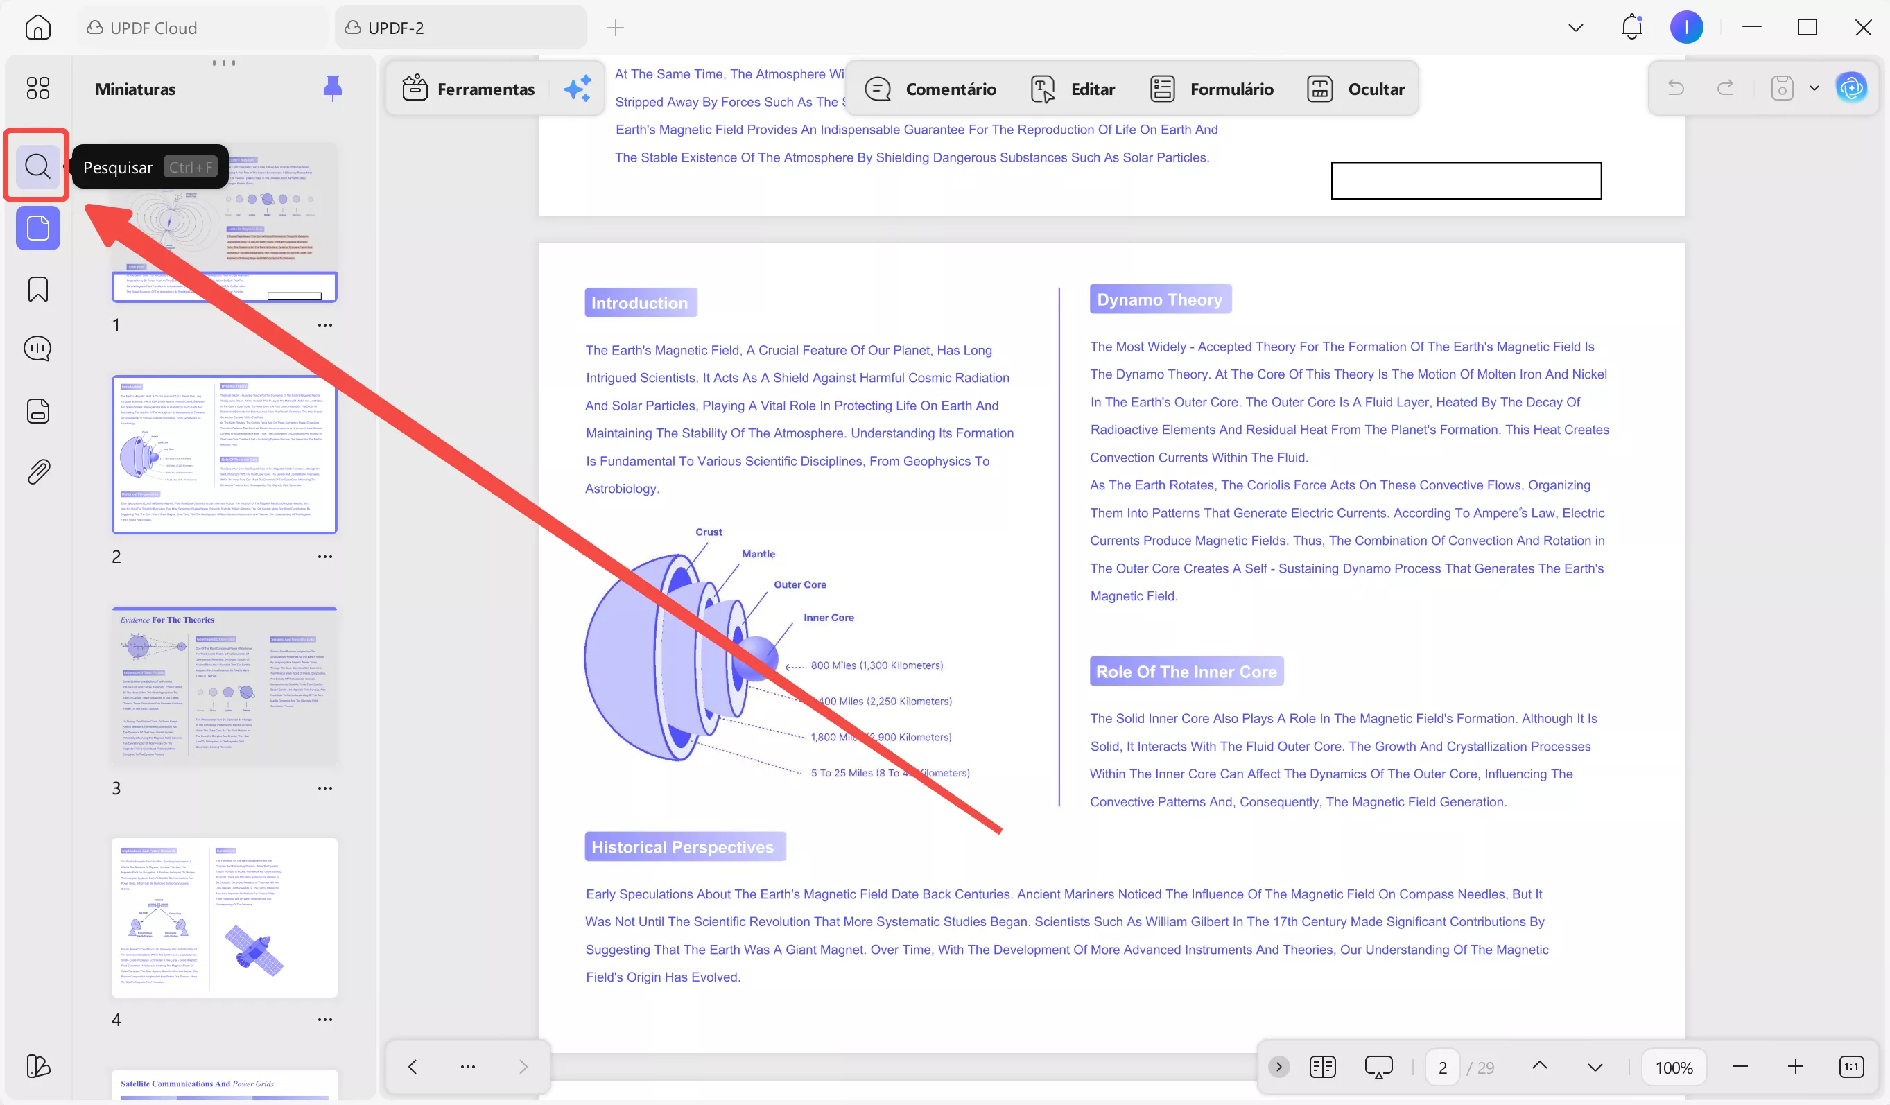Click the home icon

pos(37,28)
